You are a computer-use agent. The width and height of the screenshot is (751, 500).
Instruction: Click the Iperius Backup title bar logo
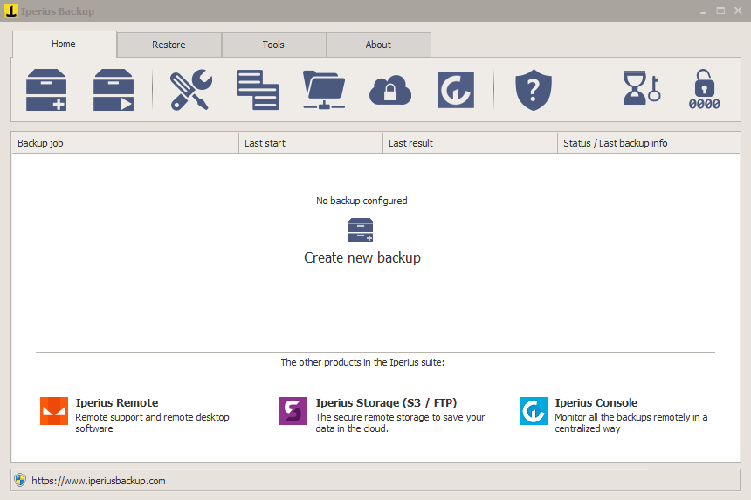coord(10,11)
